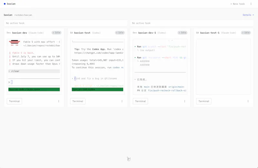Open Terminal for baxian-dev
Viewport: 258px width, 168px height.
[x=14, y=101]
